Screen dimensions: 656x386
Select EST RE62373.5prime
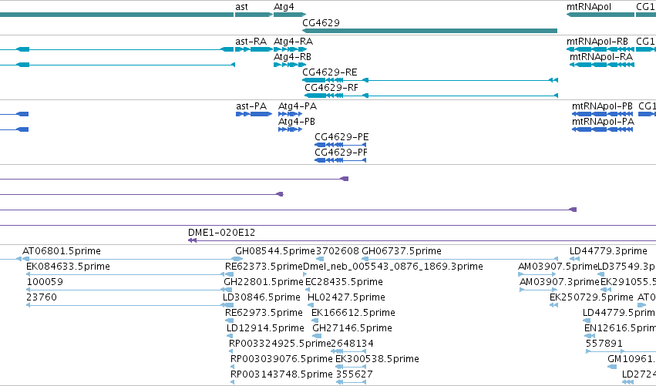click(230, 274)
